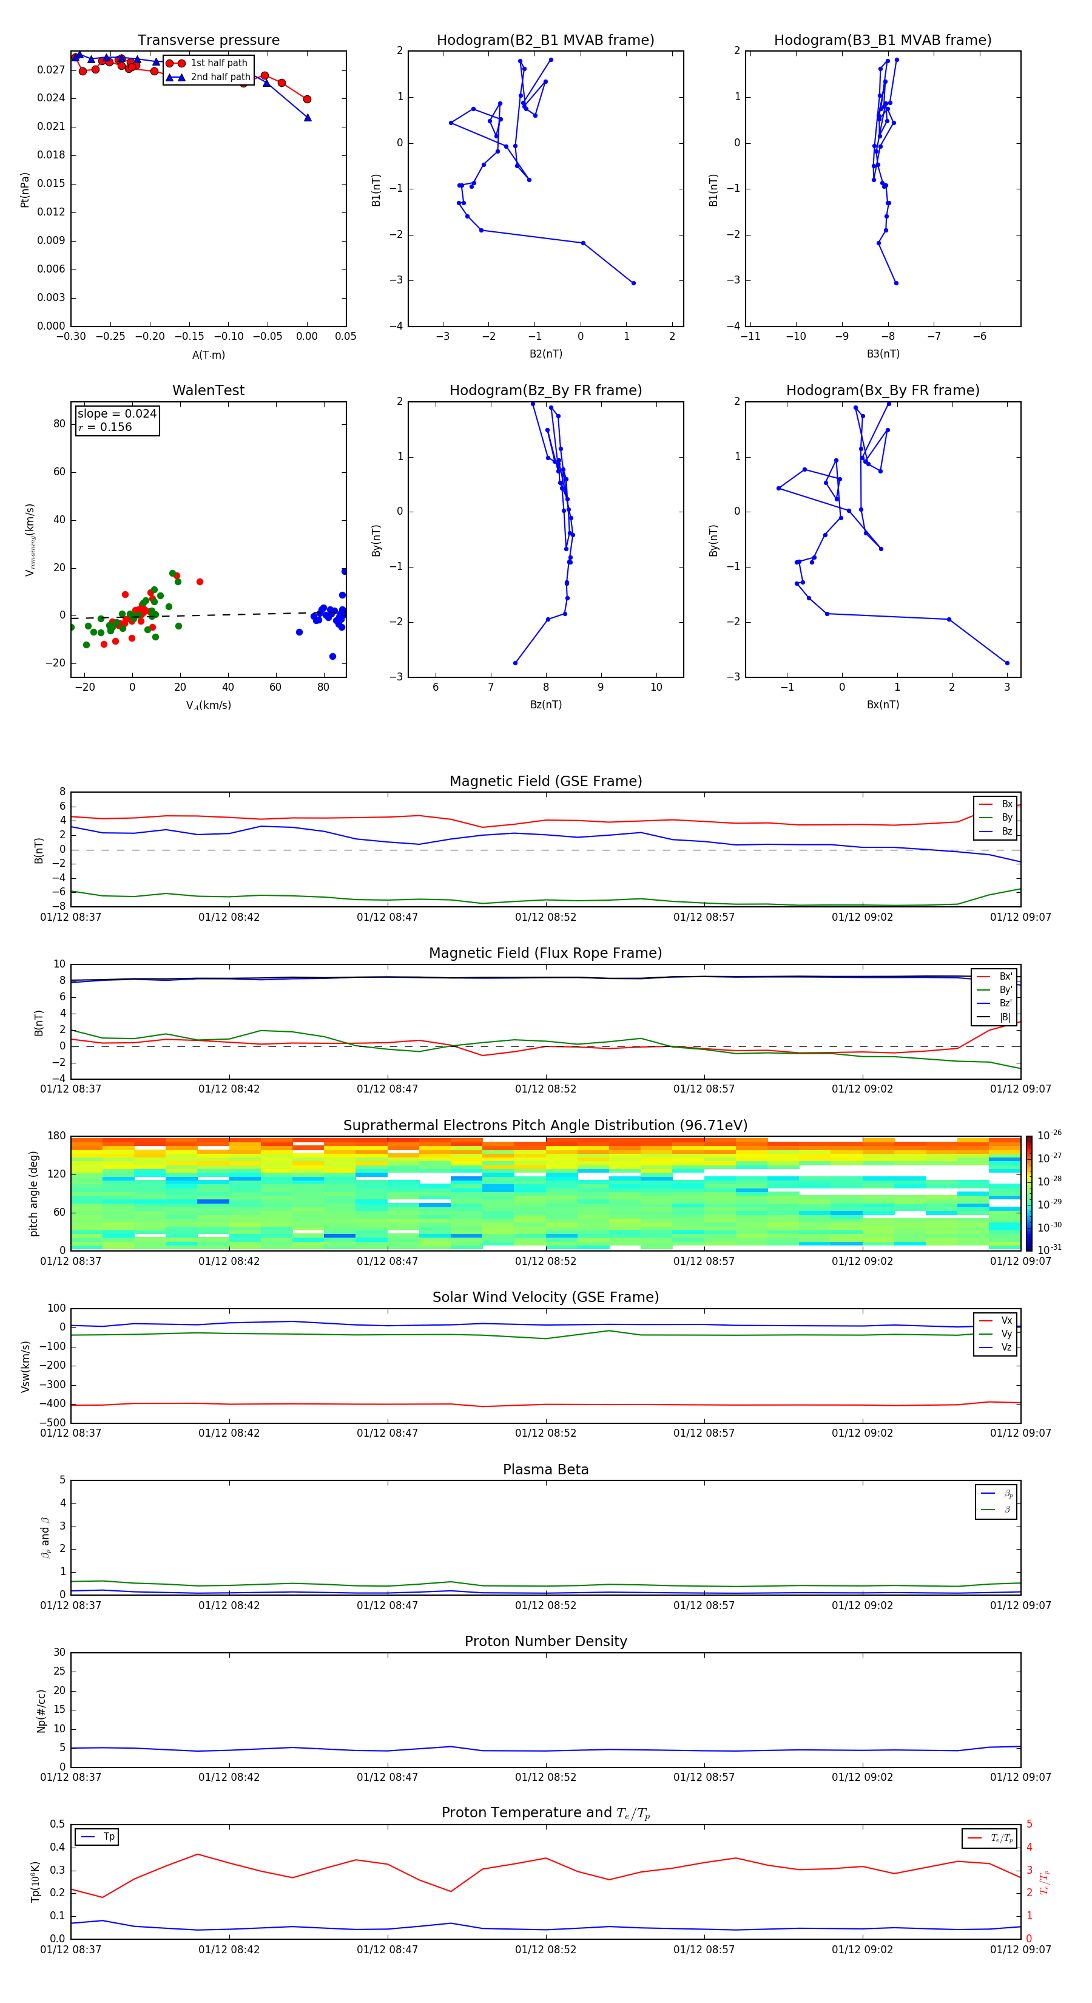Image resolution: width=1092 pixels, height=2003 pixels.
Task: Select the 'r = 0.156' annotation
Action: pos(105,427)
